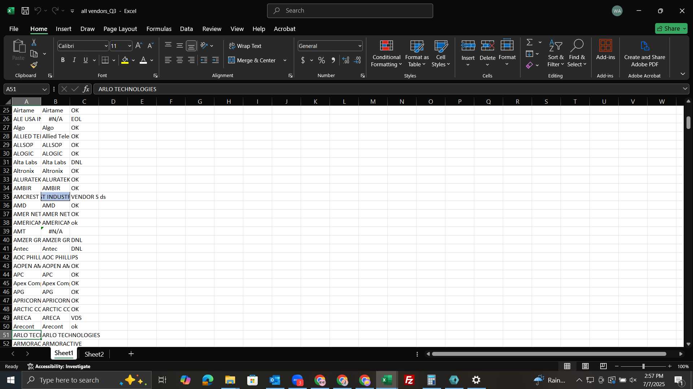Click Find & Select button
Screen dimensions: 693x389
pos(576,53)
